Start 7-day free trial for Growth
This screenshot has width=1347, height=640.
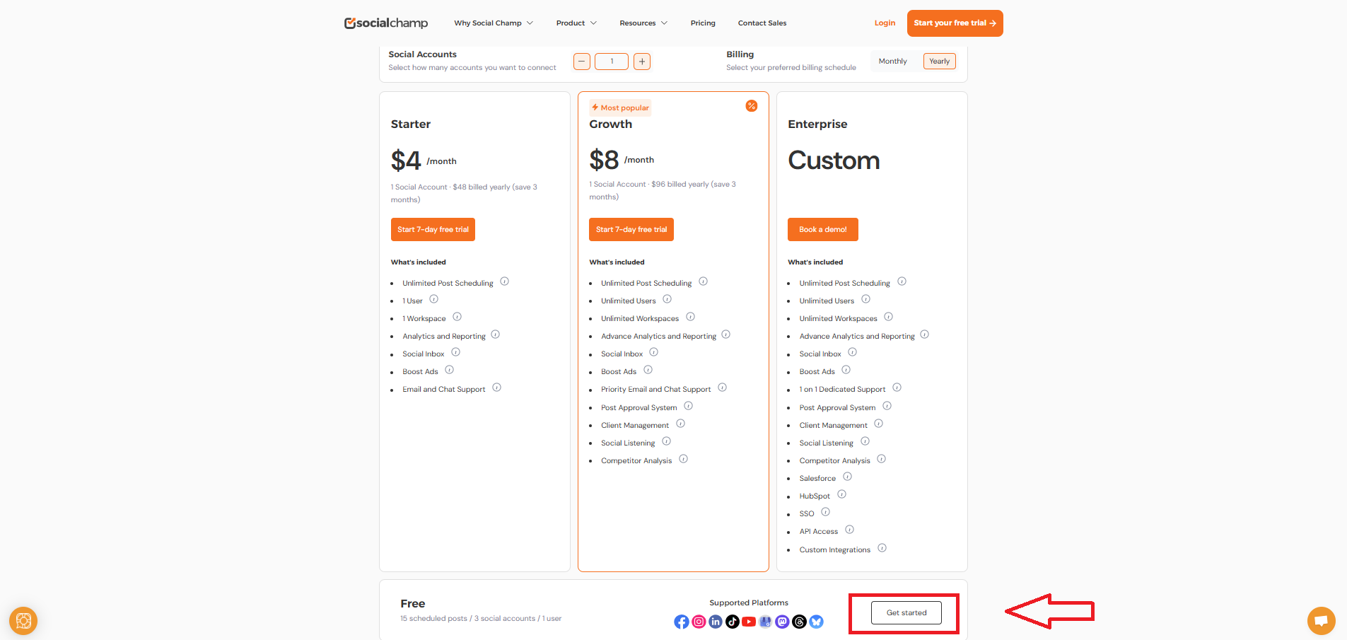pyautogui.click(x=631, y=230)
